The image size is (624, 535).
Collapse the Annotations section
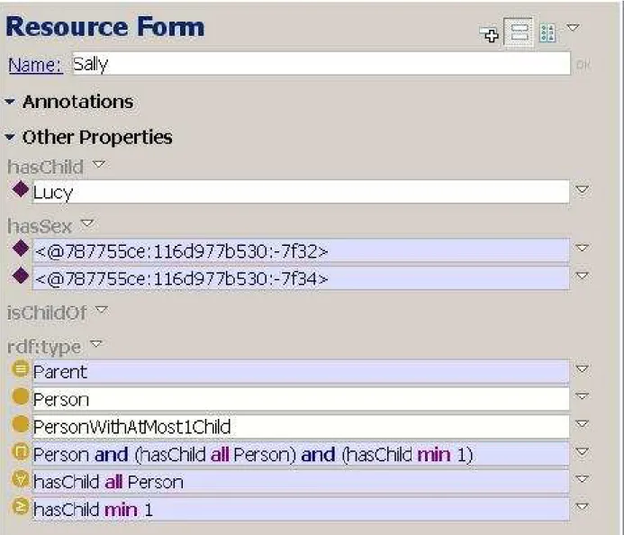[10, 102]
